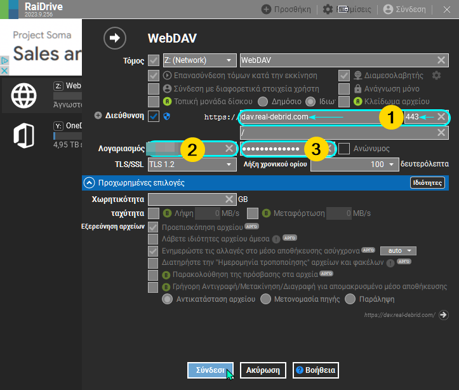Select the Δημόσιο radio button

[x=263, y=102]
